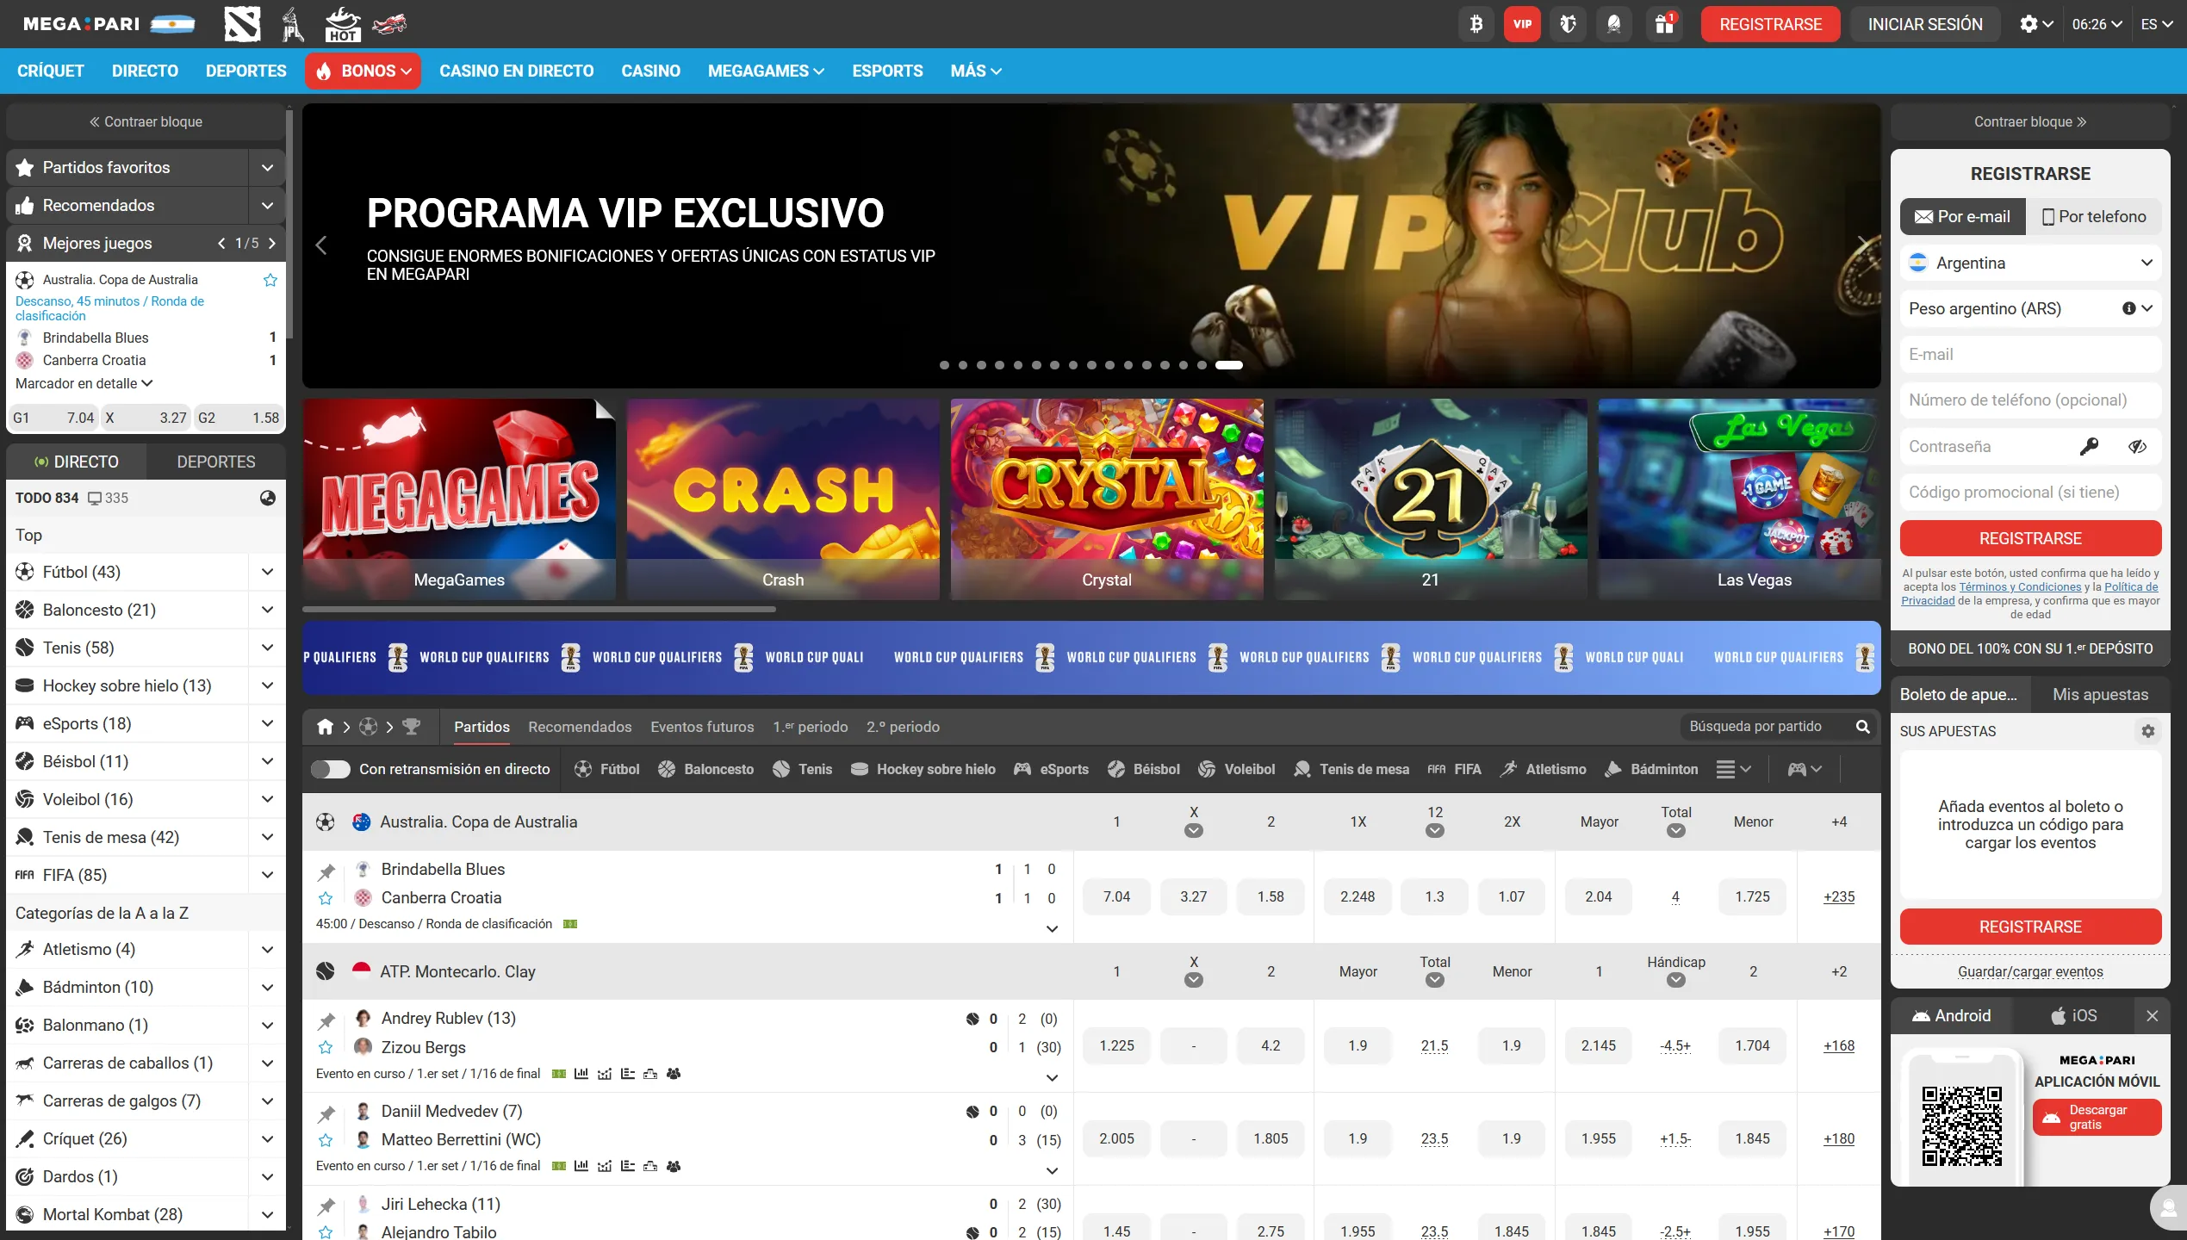Image resolution: width=2187 pixels, height=1240 pixels.
Task: Enable the 'Con retransmisión en directo' toggle
Action: point(331,769)
